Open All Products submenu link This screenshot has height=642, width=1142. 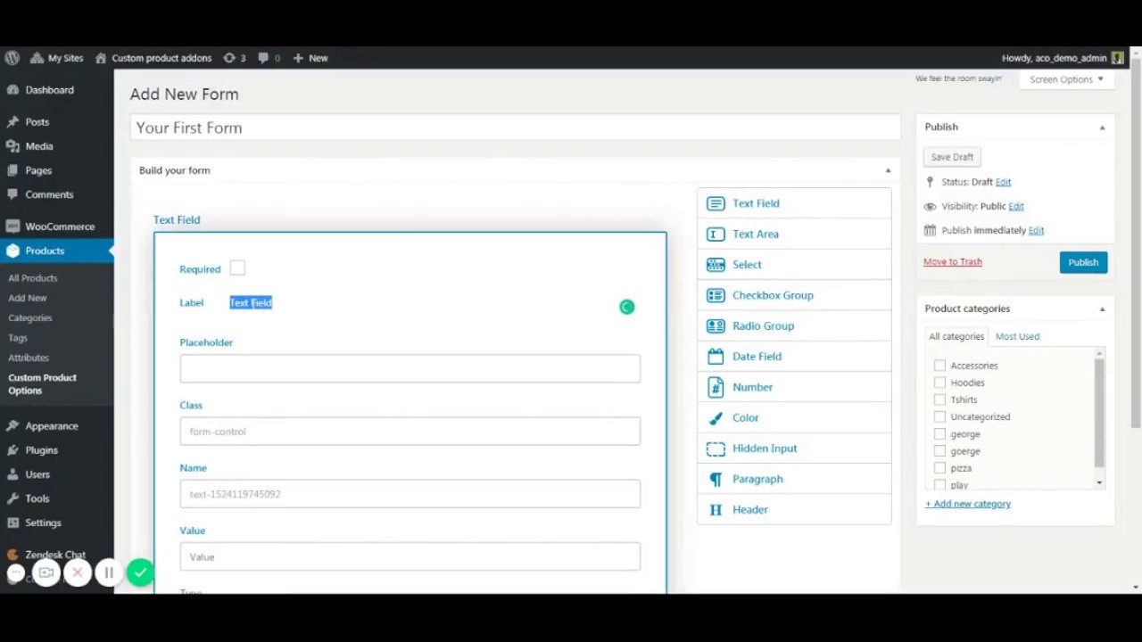pyautogui.click(x=33, y=278)
